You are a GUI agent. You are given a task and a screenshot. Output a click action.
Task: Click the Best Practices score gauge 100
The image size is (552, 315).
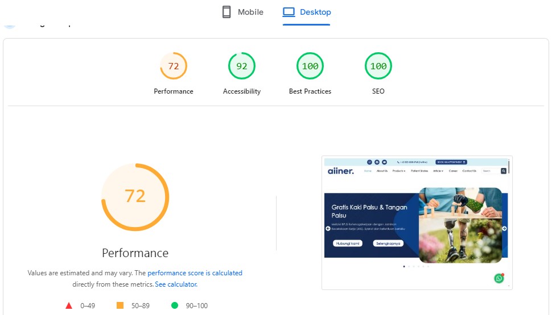point(310,66)
